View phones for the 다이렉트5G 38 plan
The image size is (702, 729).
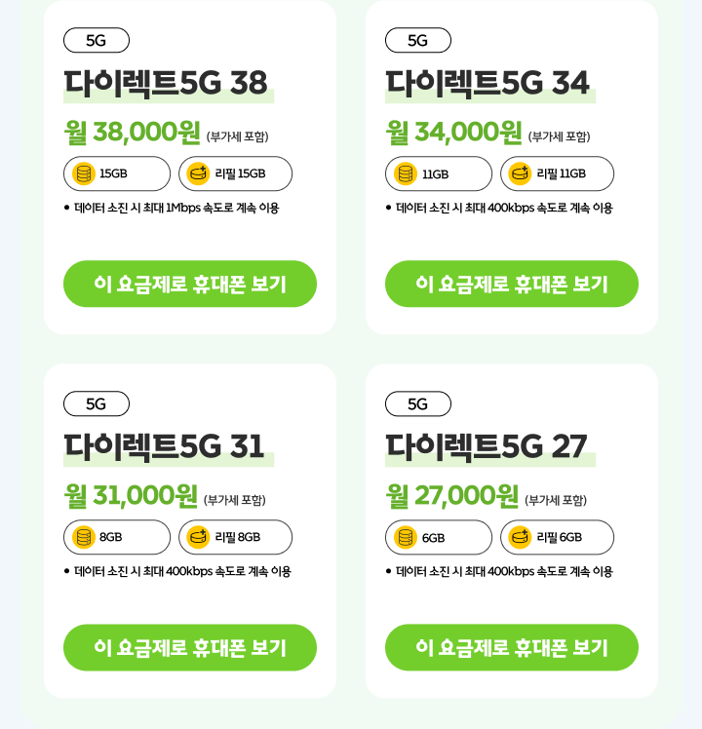pos(190,284)
